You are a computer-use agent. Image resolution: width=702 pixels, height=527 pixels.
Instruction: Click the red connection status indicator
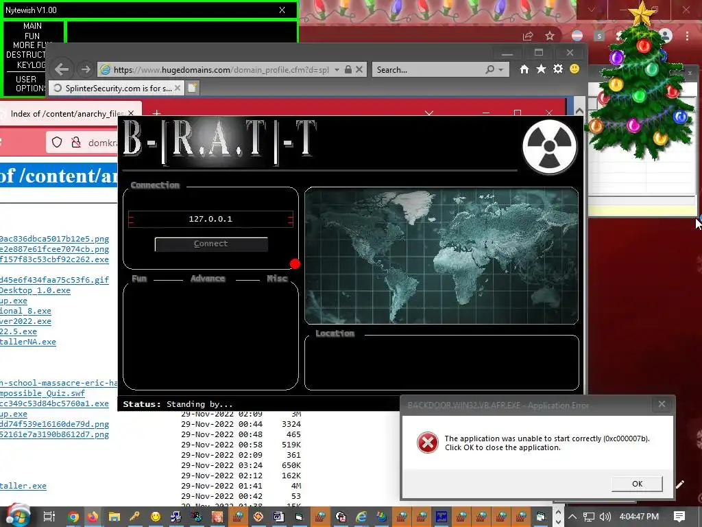coord(295,264)
